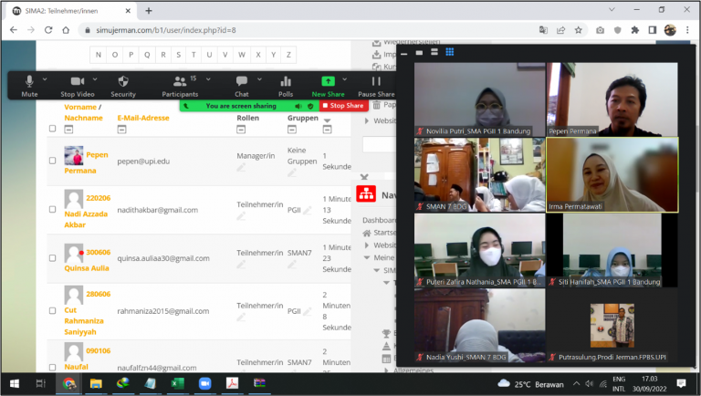Mute microphone in Zoom toolbar
701x396 pixels.
(29, 86)
